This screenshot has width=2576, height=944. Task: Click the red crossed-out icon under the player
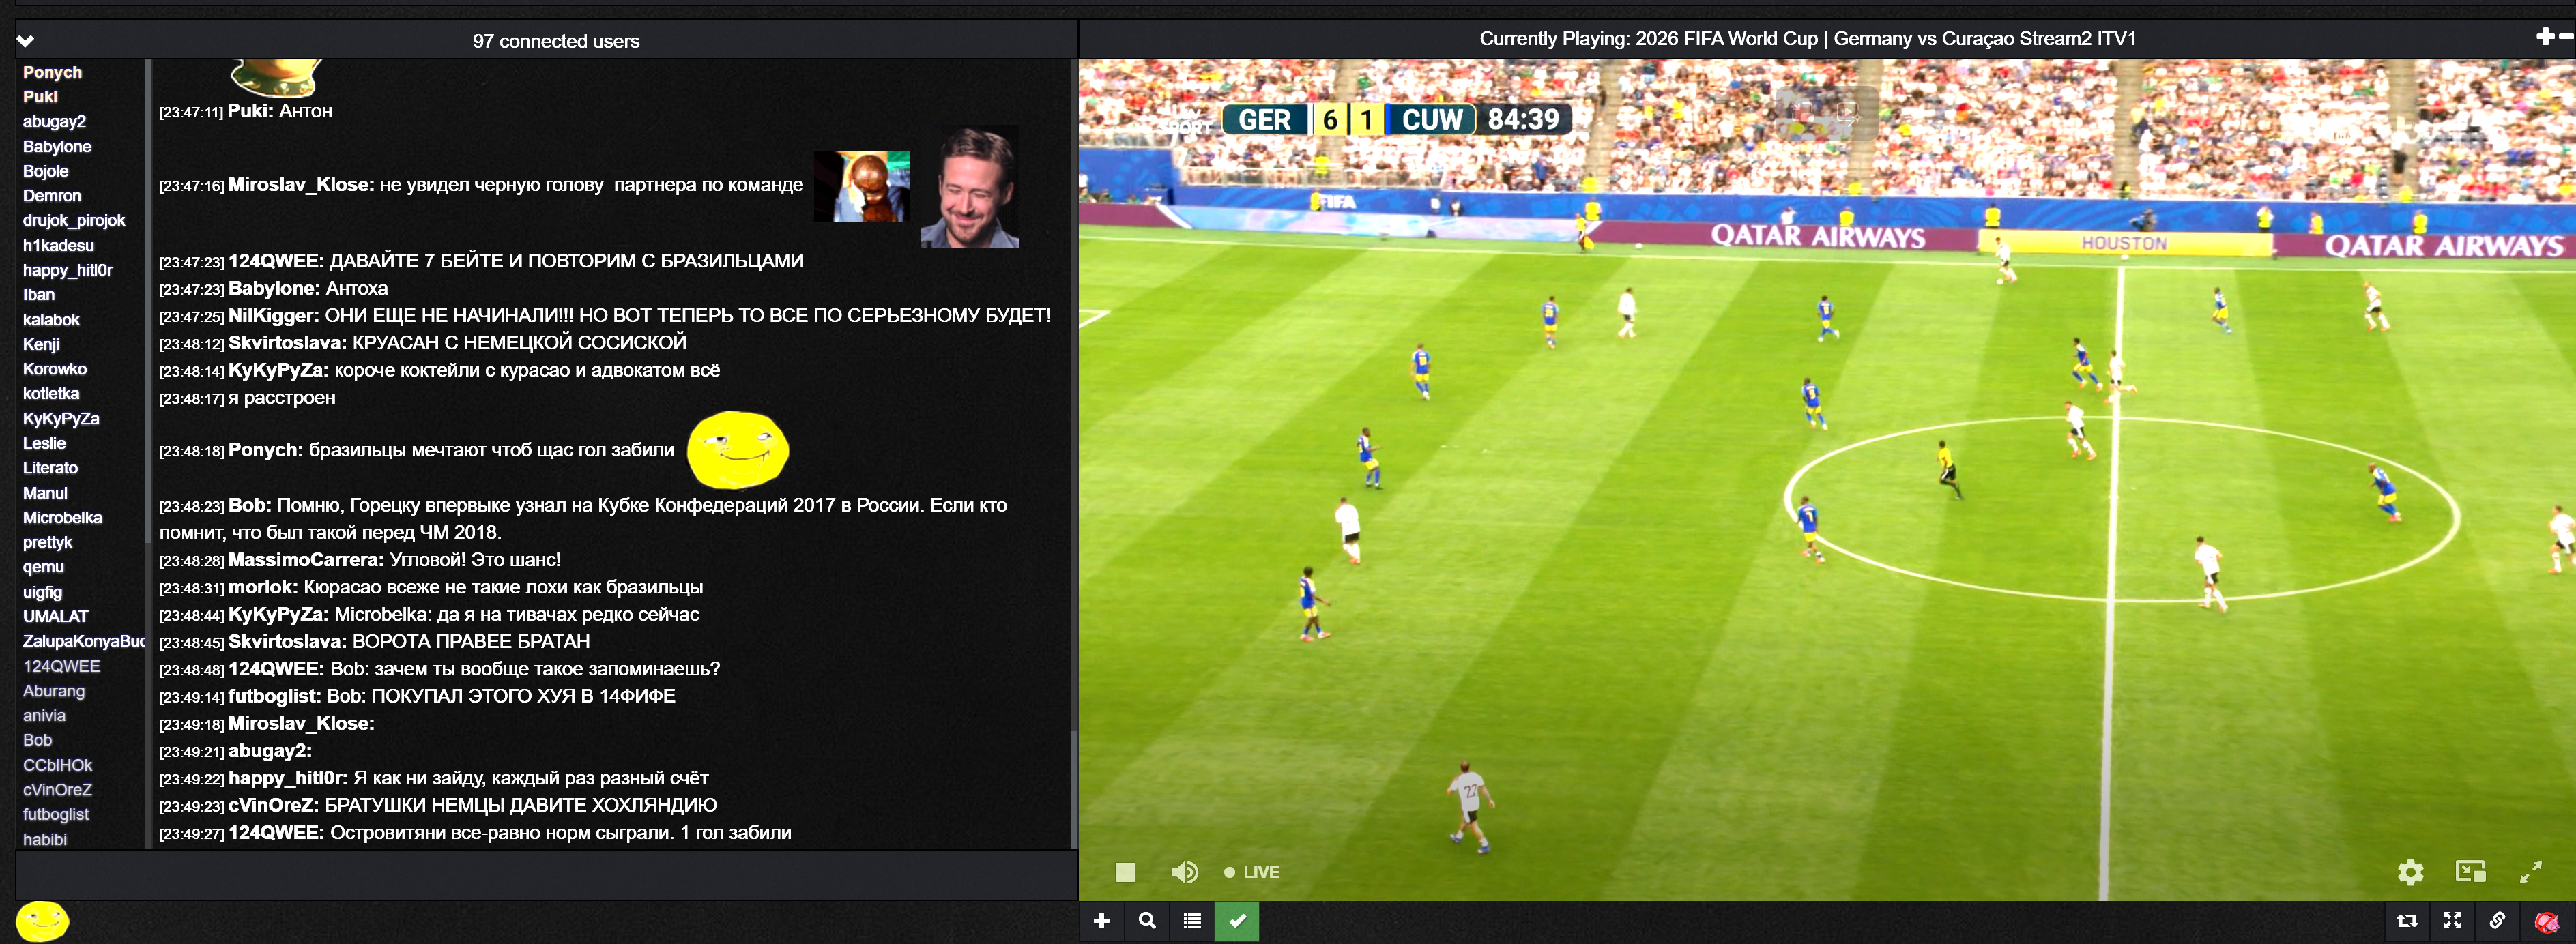point(2546,921)
